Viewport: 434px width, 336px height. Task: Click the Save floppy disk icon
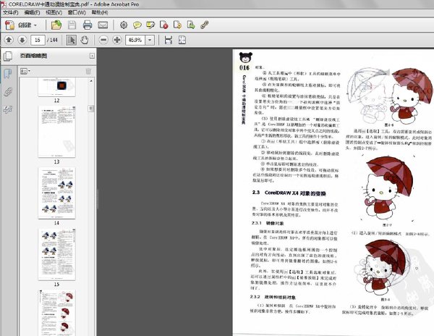point(72,25)
